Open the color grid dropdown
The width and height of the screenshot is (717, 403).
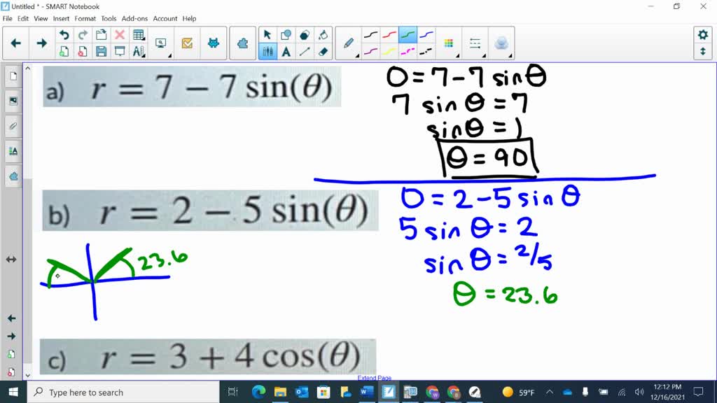[x=450, y=43]
